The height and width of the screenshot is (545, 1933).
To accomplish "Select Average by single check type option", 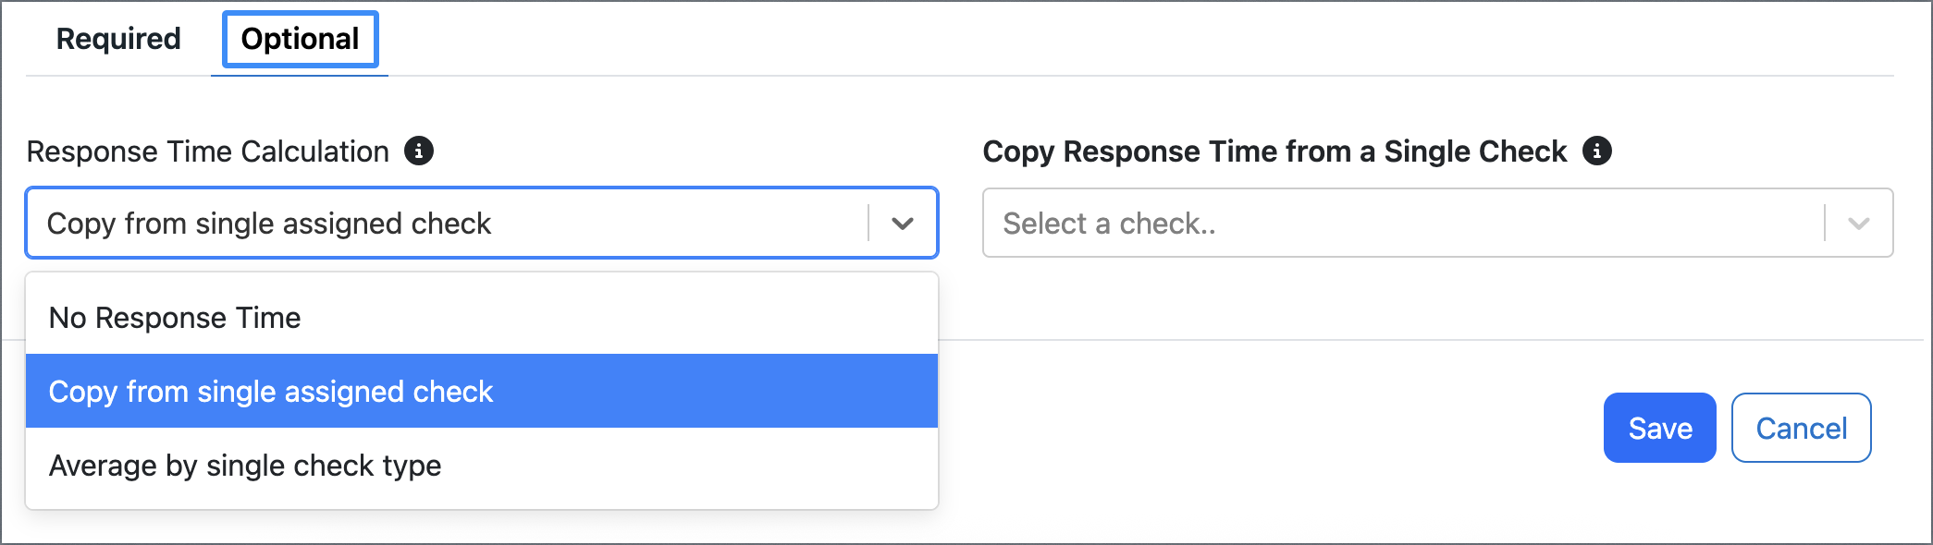I will coord(482,466).
